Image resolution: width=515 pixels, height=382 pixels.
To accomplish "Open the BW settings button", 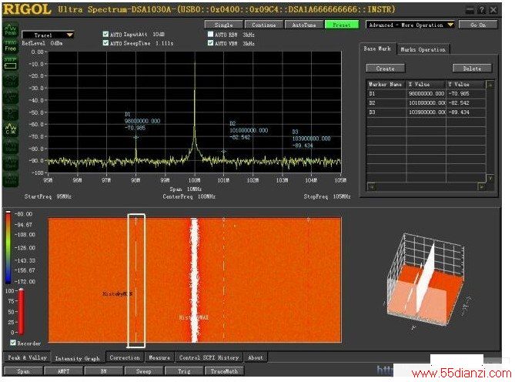I will tap(103, 371).
